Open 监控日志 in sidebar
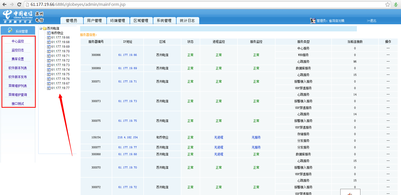The image size is (401, 195). pos(18,50)
